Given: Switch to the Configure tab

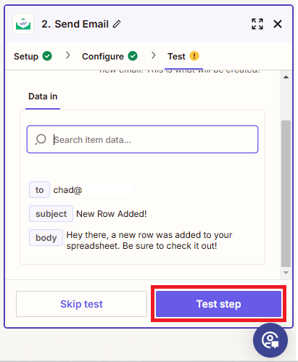Looking at the screenshot, I should pos(103,57).
